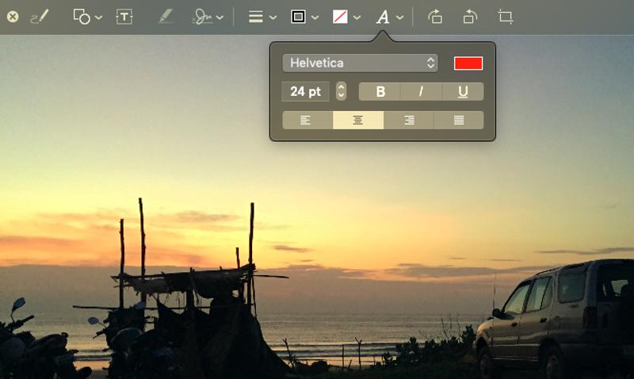
Task: Toggle Bold text formatting
Action: pos(380,91)
